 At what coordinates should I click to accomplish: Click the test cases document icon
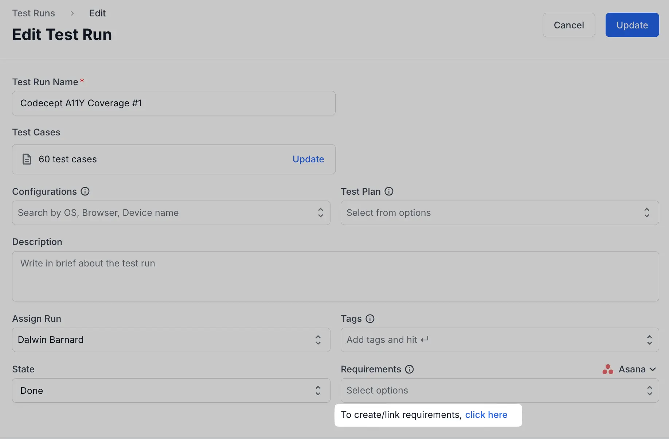pyautogui.click(x=27, y=159)
